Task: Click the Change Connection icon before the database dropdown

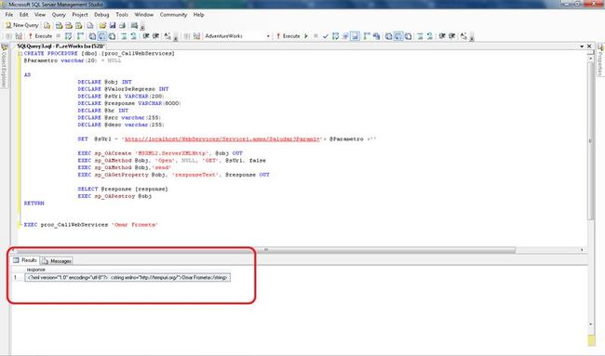Action: coord(196,36)
